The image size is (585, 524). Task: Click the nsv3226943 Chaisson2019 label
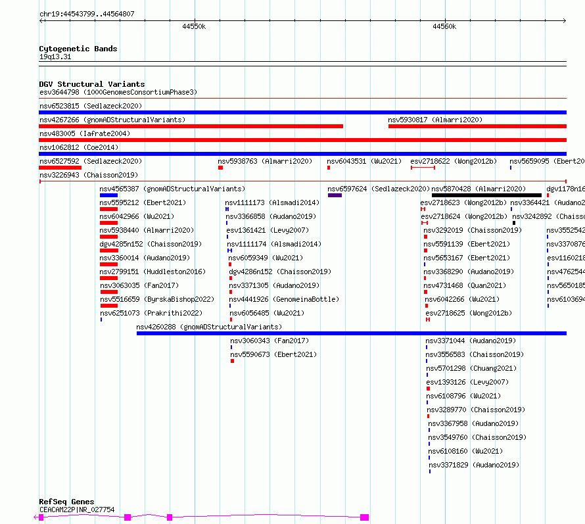pos(89,175)
